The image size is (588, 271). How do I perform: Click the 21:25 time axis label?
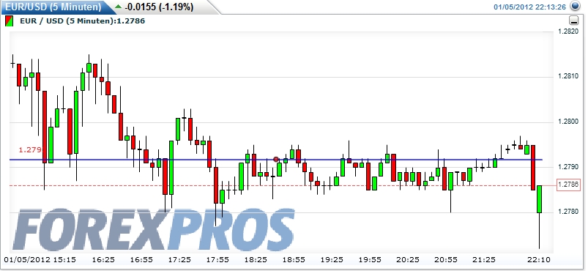point(484,260)
